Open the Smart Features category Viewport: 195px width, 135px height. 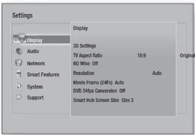point(43,74)
